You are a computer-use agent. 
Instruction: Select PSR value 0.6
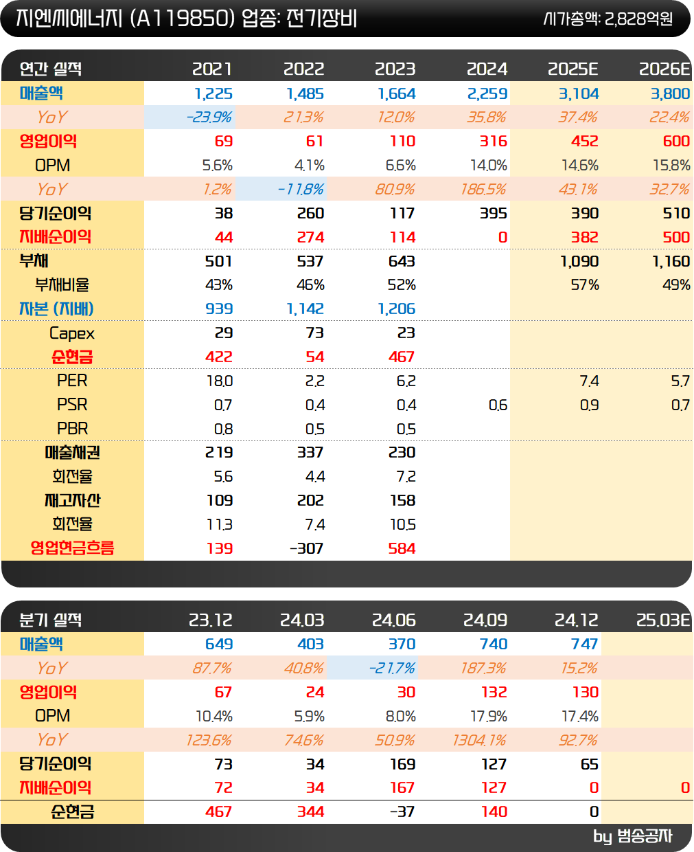click(498, 405)
